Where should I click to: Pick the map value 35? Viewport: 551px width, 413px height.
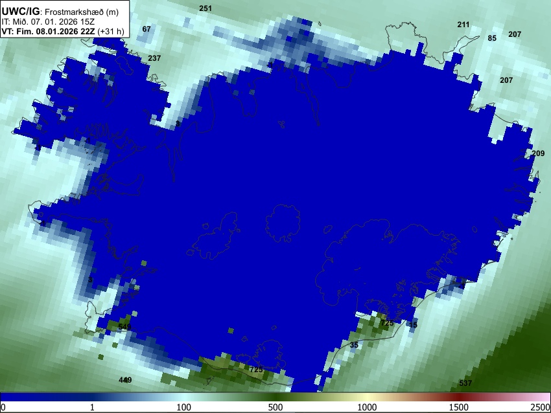pyautogui.click(x=354, y=345)
